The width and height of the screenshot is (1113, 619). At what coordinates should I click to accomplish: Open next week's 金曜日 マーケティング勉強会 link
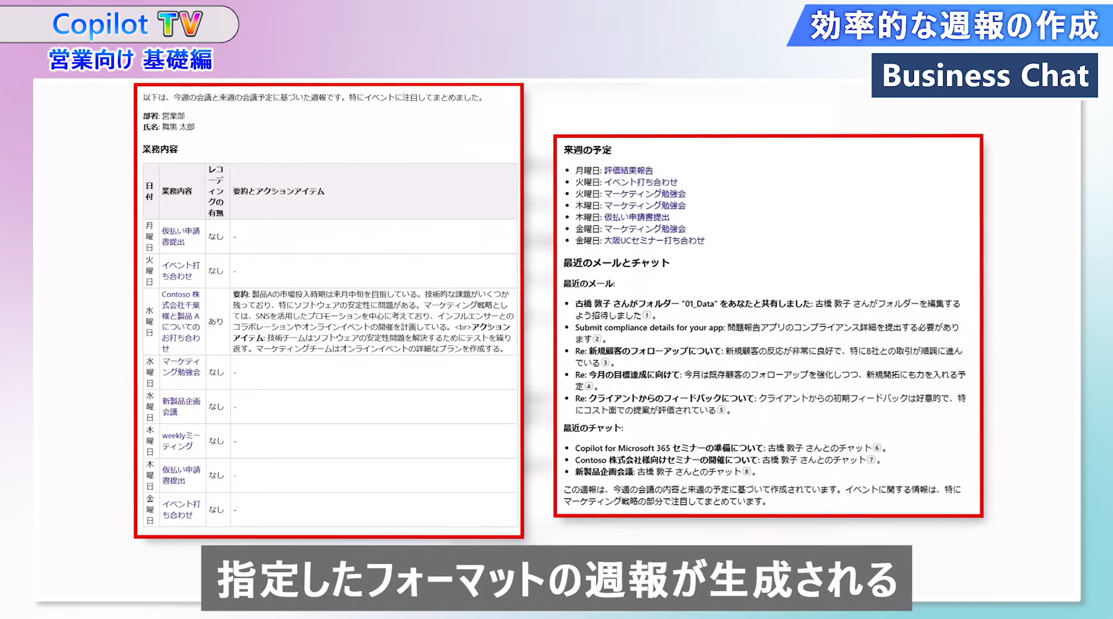645,229
